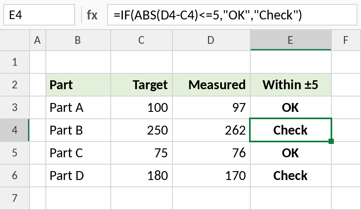Viewport: 361px width, 210px height.
Task: Click the 'Within ±5' header cell
Action: (x=291, y=85)
